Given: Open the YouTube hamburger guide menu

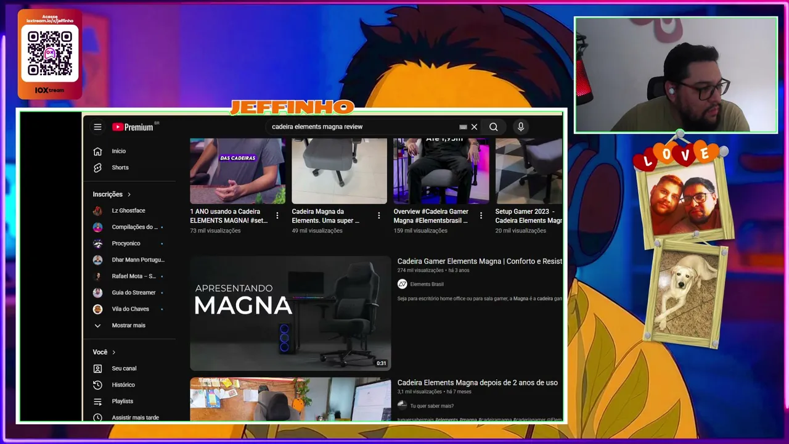Looking at the screenshot, I should [97, 127].
